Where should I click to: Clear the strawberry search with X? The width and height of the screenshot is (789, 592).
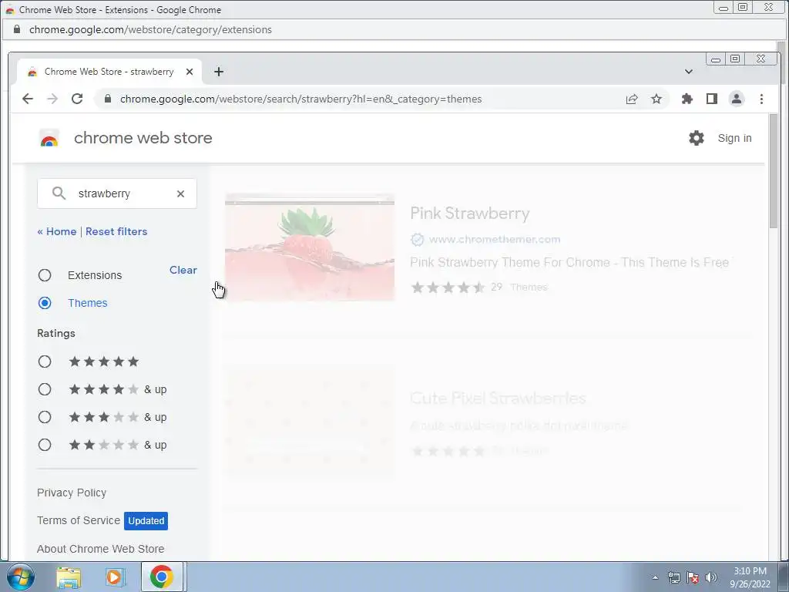point(180,193)
